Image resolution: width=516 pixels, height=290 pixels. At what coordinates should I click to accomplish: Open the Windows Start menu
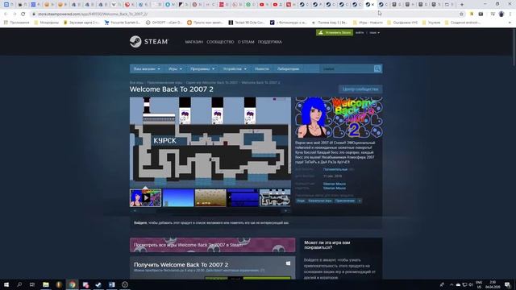coord(6,284)
